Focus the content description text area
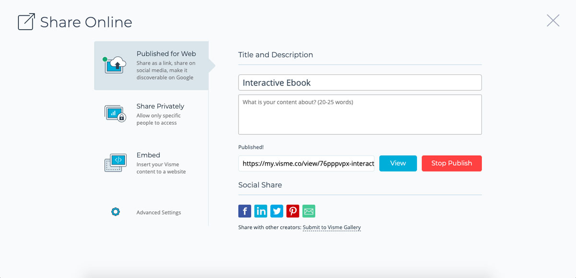Viewport: 576px width, 278px height. 360,114
